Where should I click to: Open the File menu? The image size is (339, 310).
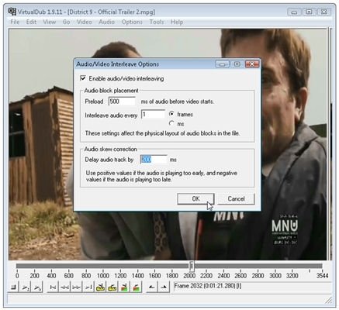15,22
